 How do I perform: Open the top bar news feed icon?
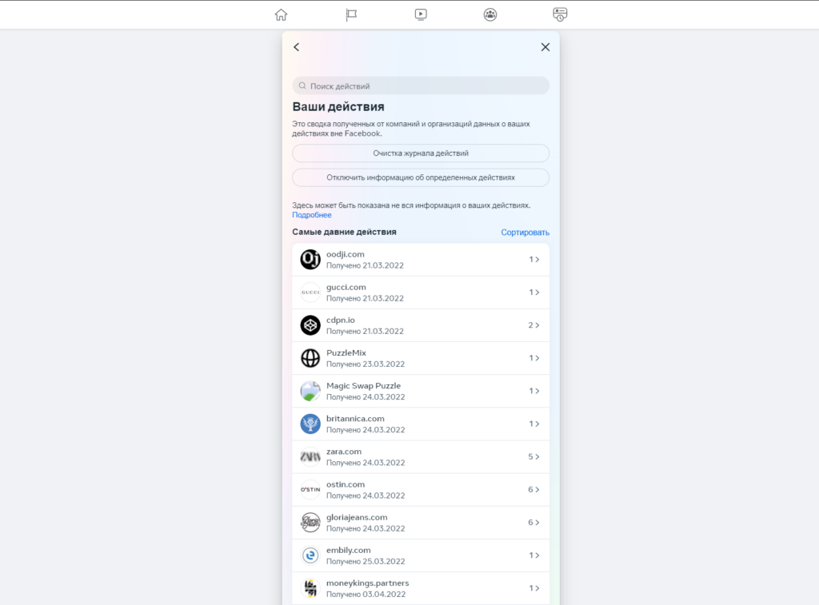pyautogui.click(x=560, y=14)
